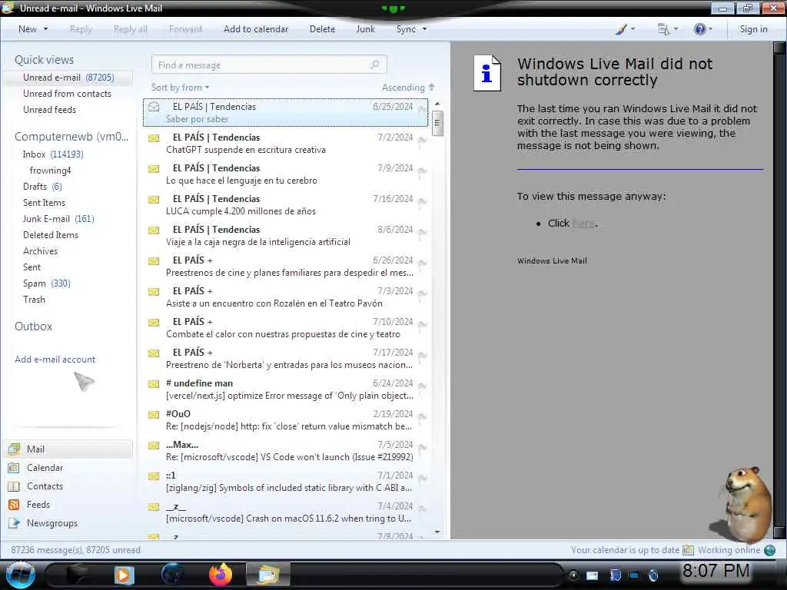Open the Sort by from dropdown
787x590 pixels.
tap(180, 88)
